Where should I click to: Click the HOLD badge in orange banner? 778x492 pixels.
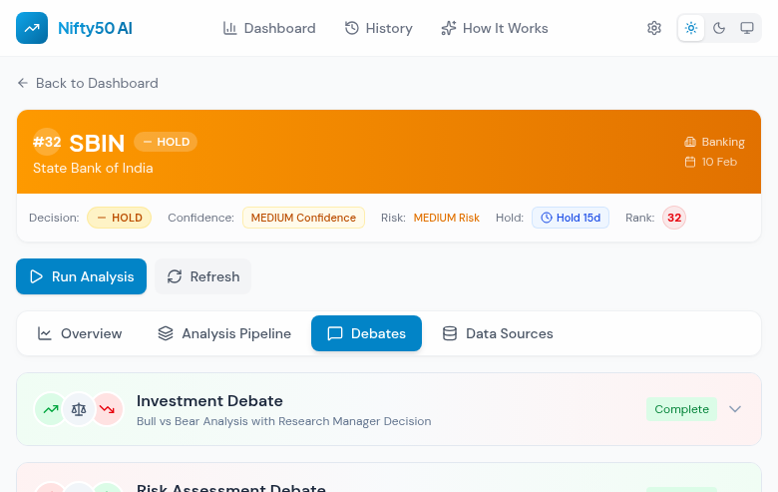pyautogui.click(x=166, y=142)
